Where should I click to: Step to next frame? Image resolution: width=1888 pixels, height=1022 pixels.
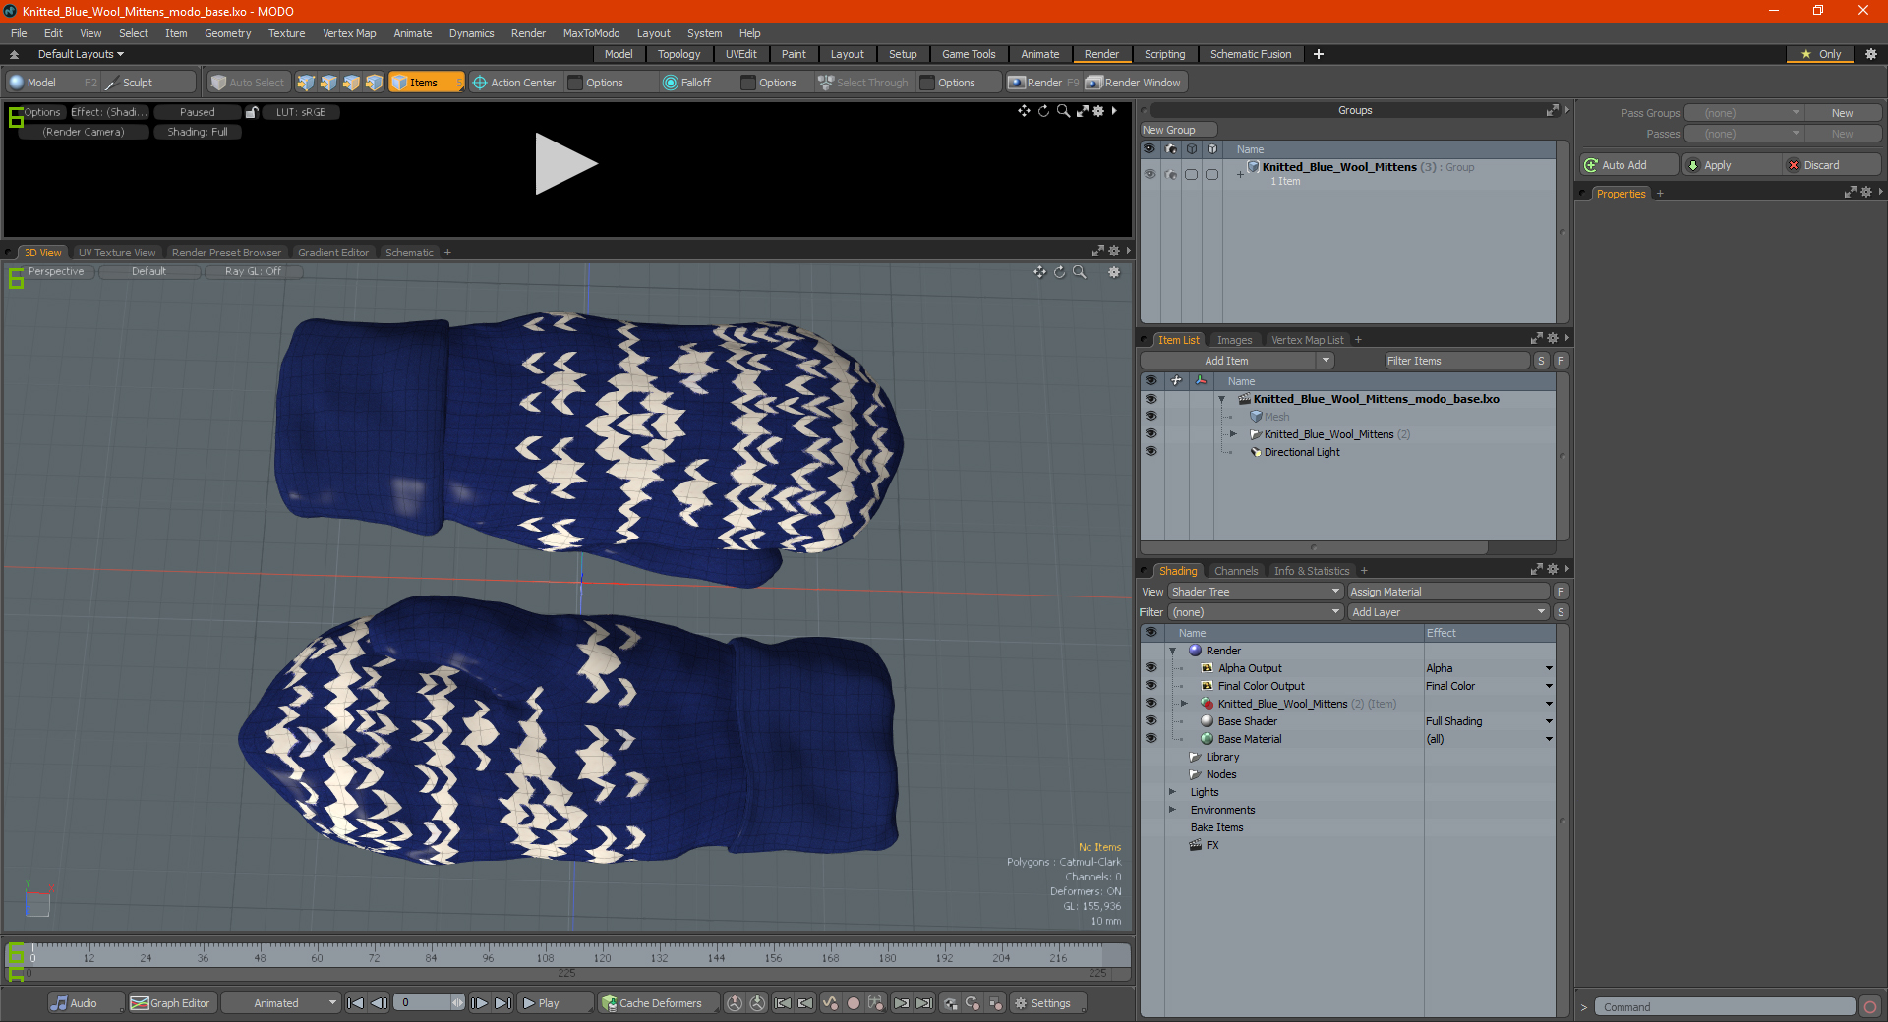(x=480, y=1003)
